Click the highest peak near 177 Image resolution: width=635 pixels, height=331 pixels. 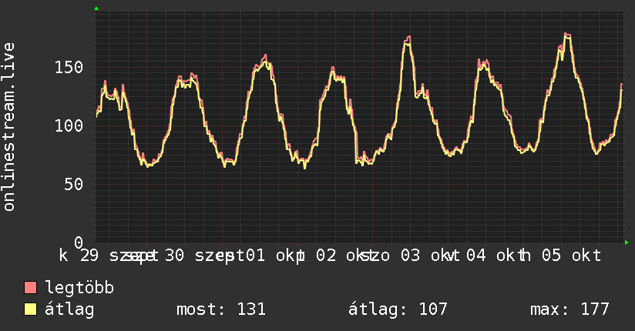pos(567,35)
